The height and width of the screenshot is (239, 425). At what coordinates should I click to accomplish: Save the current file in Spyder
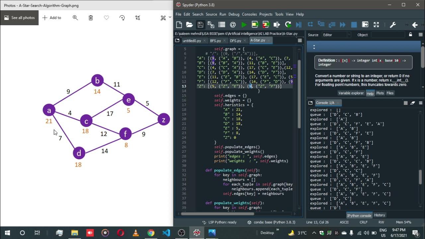pos(200,25)
